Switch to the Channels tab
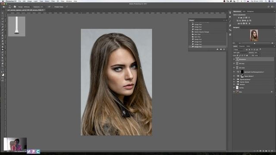This screenshot has width=276, height=155. [x=242, y=46]
